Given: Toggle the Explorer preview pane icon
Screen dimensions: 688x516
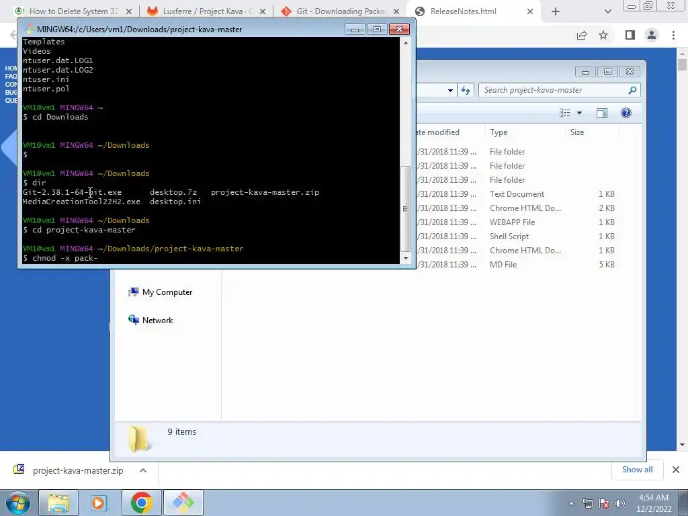Looking at the screenshot, I should 601,113.
